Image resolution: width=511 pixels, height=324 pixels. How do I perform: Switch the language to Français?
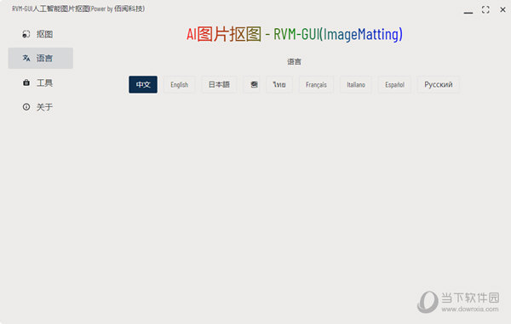coord(316,84)
